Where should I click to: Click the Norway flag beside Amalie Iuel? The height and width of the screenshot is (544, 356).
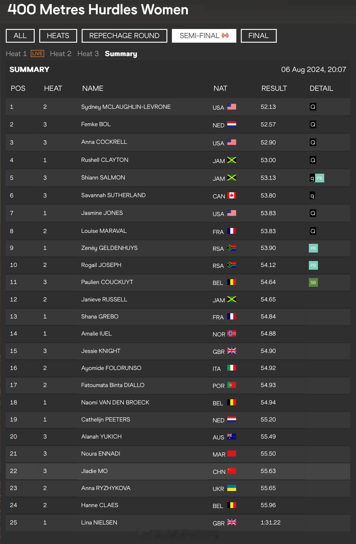[232, 333]
